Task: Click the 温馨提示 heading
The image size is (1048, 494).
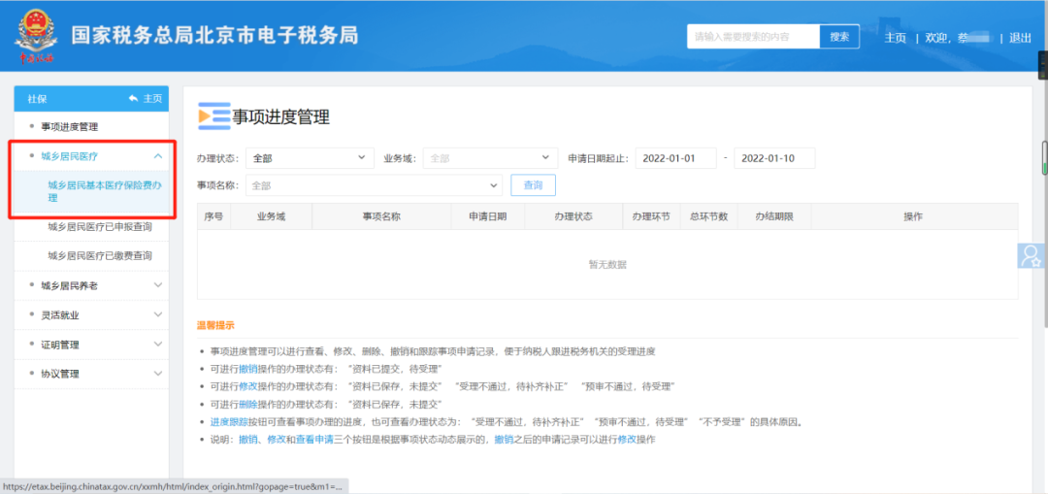Action: pos(215,325)
